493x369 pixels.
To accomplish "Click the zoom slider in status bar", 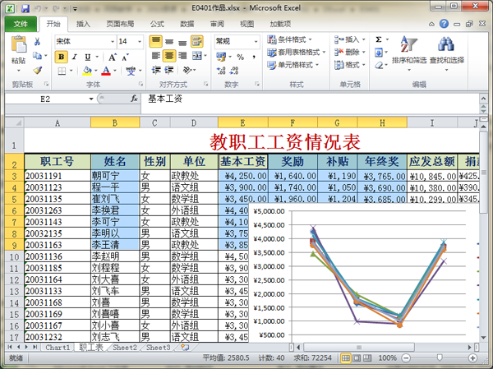I will pos(440,358).
